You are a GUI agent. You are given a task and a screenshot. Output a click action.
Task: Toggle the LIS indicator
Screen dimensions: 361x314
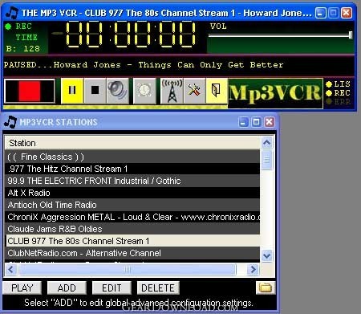pyautogui.click(x=339, y=84)
